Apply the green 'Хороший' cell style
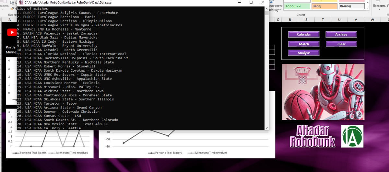Viewport: 389px width, 172px height. 297,6
